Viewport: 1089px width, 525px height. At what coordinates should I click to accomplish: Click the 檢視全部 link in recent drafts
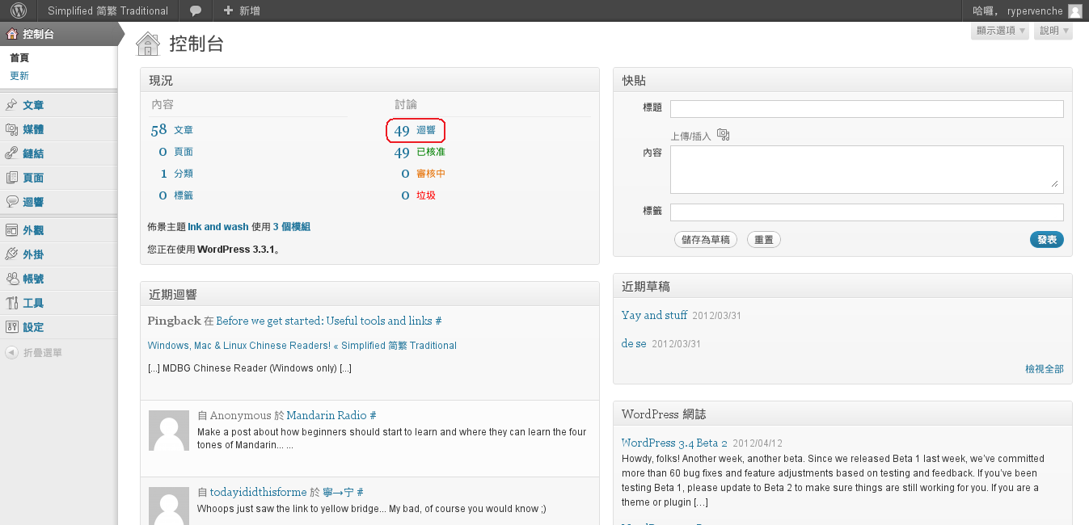click(x=1044, y=369)
